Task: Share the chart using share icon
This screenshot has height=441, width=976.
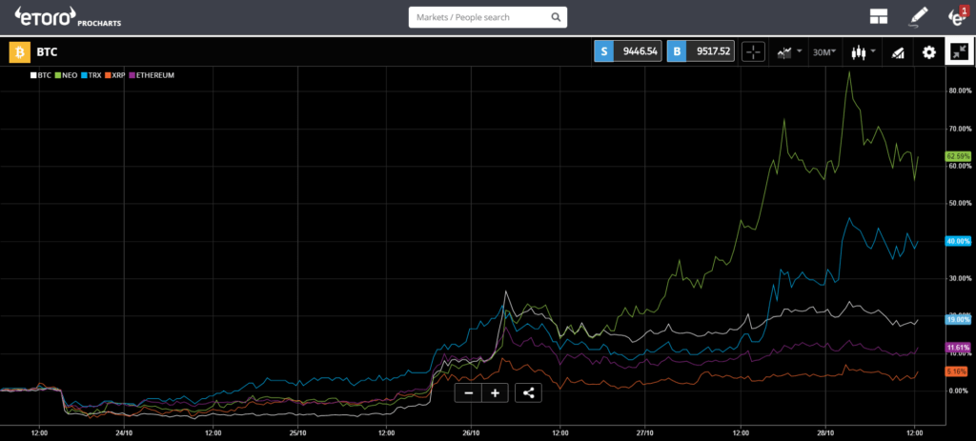Action: pyautogui.click(x=528, y=392)
